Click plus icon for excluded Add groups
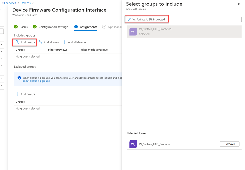This screenshot has height=170, width=245. 17,94
